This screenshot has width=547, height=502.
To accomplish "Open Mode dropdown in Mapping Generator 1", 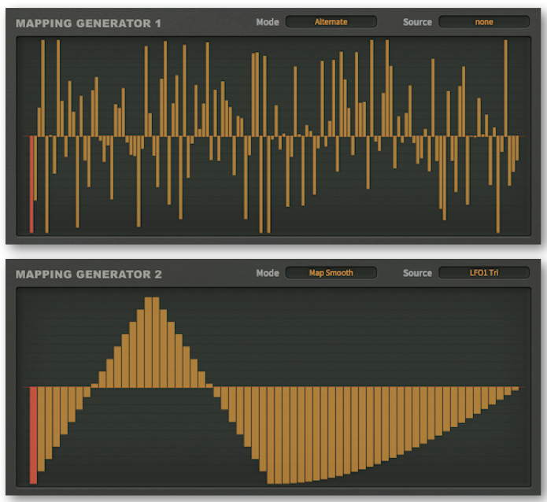I will (x=331, y=21).
